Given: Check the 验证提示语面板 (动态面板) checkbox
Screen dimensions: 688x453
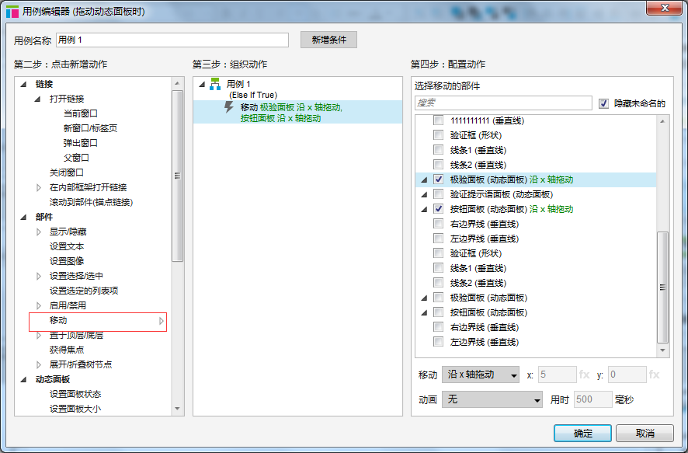Looking at the screenshot, I should [x=438, y=194].
